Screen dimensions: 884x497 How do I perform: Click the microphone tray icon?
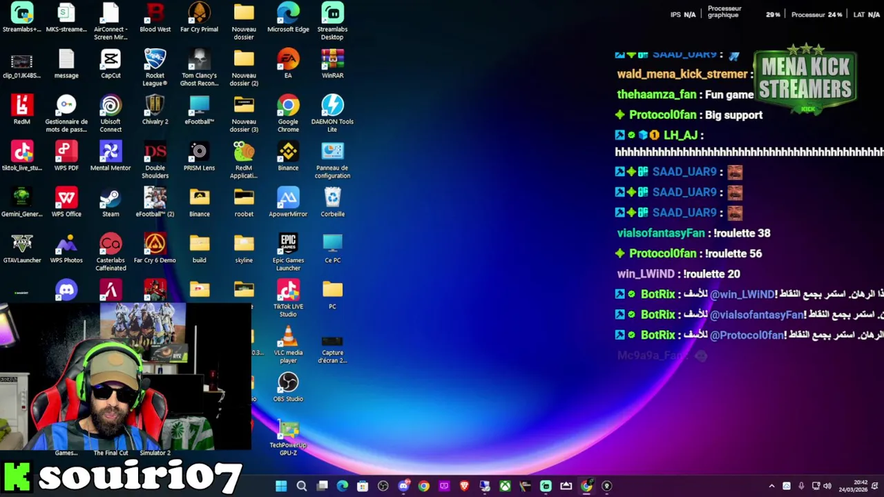[x=801, y=486]
